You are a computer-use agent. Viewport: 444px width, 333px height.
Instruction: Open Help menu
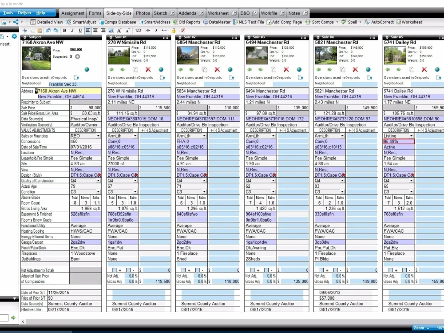pyautogui.click(x=40, y=13)
